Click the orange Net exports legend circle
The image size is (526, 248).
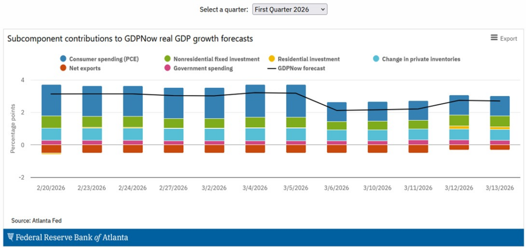click(x=64, y=68)
